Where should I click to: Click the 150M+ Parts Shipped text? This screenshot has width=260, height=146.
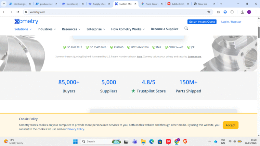188,86
